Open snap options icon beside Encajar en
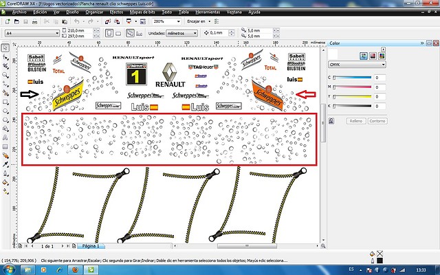The image size is (440, 275). pyautogui.click(x=217, y=21)
